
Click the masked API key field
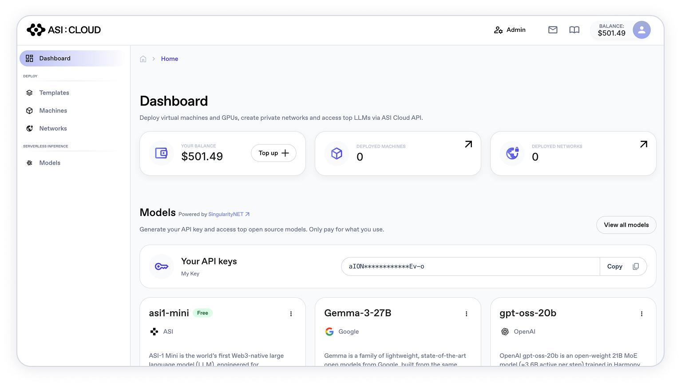(x=470, y=267)
